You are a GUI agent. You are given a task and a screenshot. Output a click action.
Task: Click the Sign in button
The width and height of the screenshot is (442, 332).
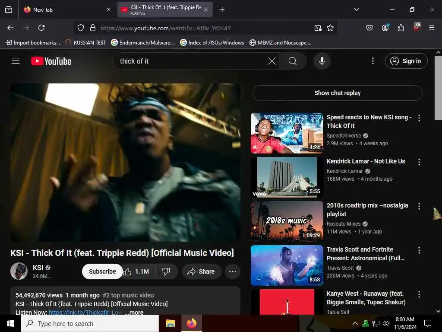(x=406, y=61)
